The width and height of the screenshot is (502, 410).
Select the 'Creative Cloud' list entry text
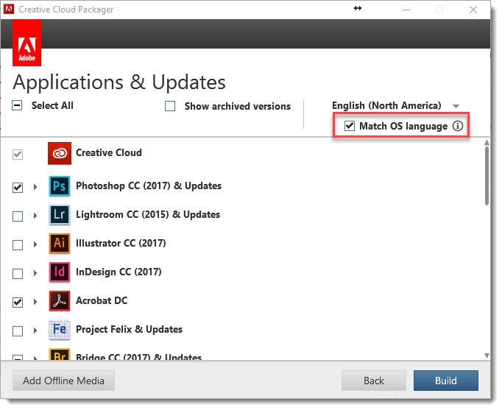[x=108, y=152]
